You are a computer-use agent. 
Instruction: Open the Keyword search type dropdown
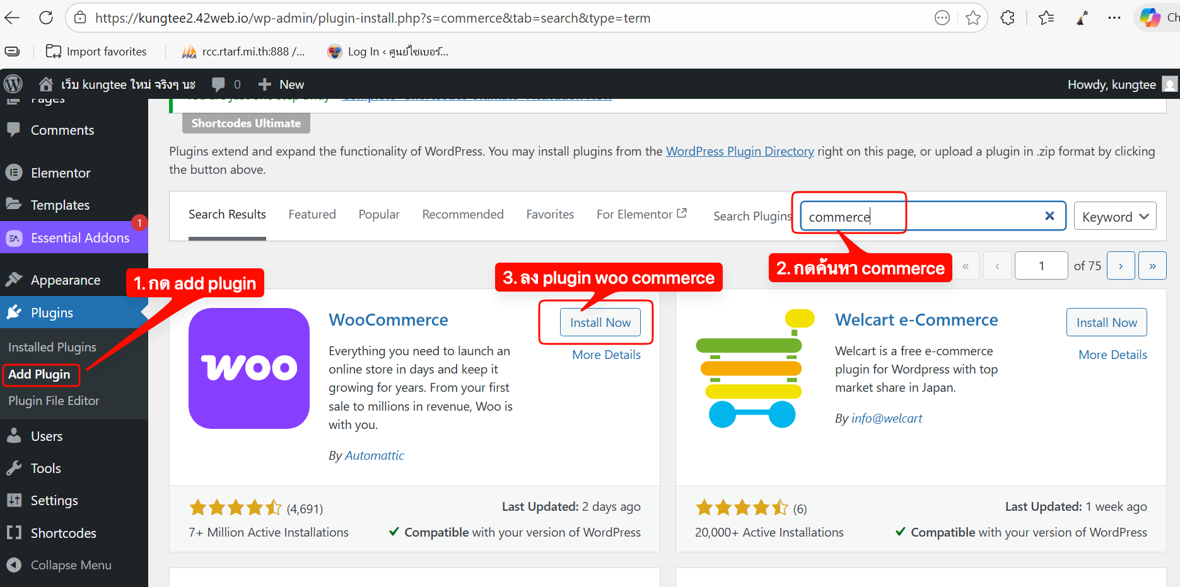[1114, 217]
